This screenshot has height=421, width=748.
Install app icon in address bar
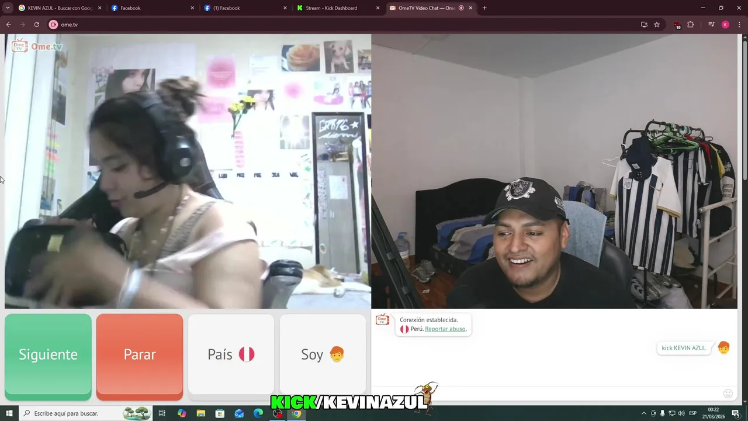pos(644,25)
